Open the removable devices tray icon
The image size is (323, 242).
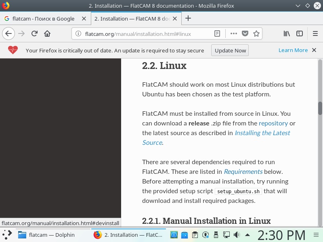point(216,235)
